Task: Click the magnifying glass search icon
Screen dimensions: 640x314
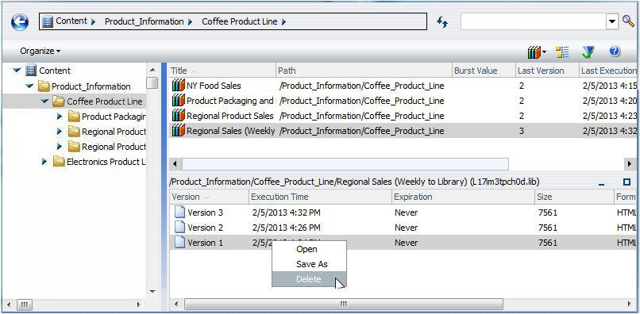Action: click(628, 21)
